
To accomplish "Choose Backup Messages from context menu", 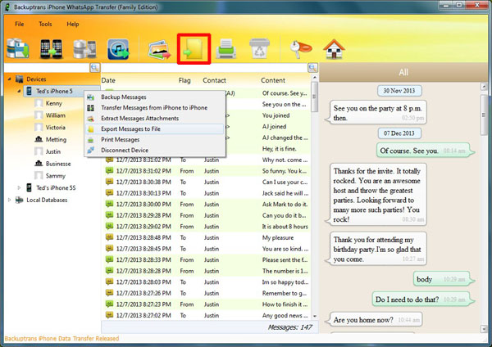I will click(155, 97).
